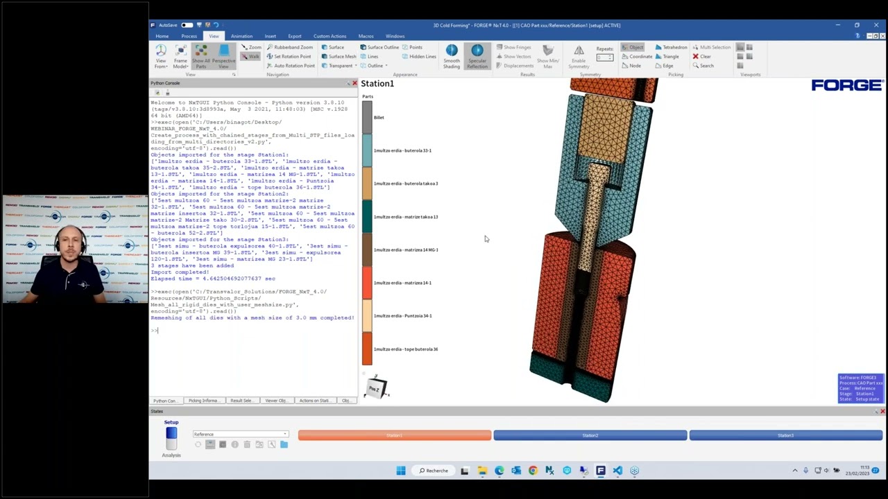Viewport: 888px width, 499px height.
Task: Open the View From dropdown
Action: (161, 55)
